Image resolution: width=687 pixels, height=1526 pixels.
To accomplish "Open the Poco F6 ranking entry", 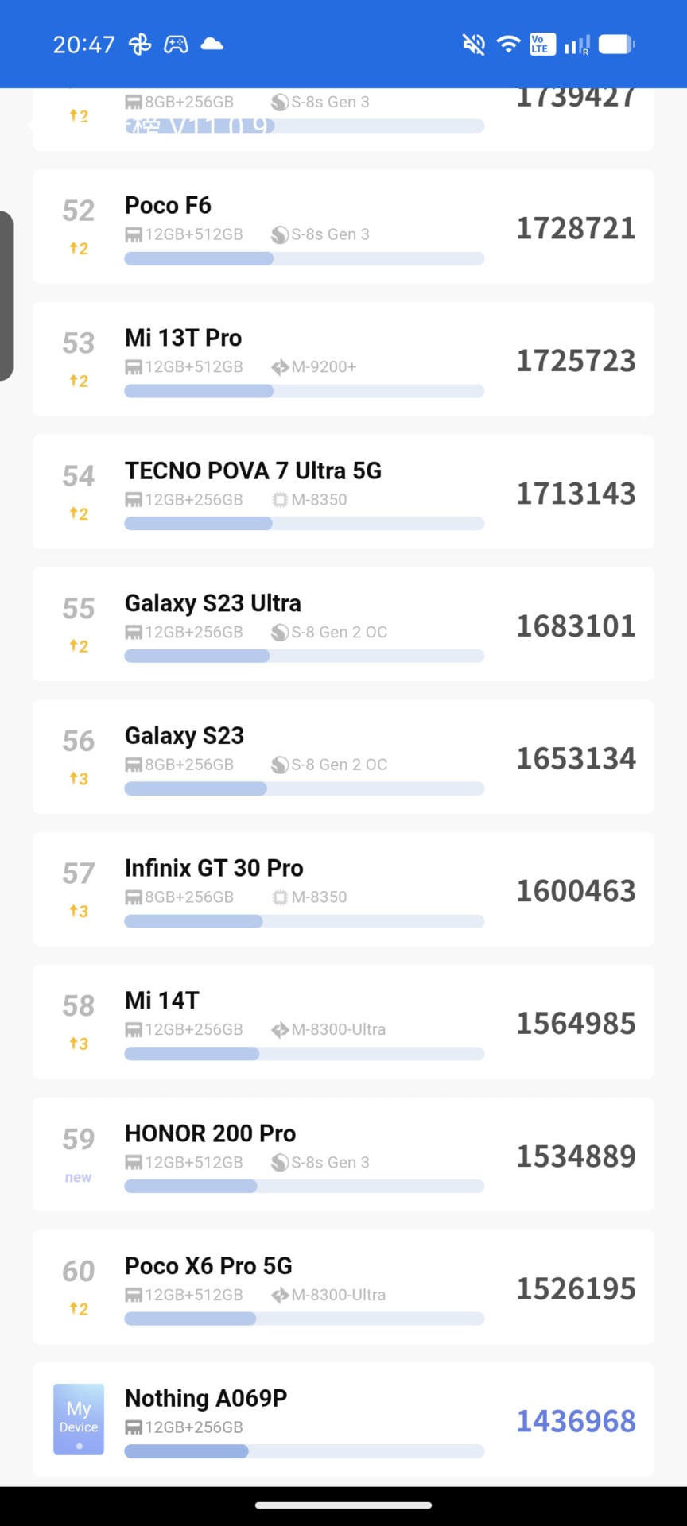I will tap(343, 227).
